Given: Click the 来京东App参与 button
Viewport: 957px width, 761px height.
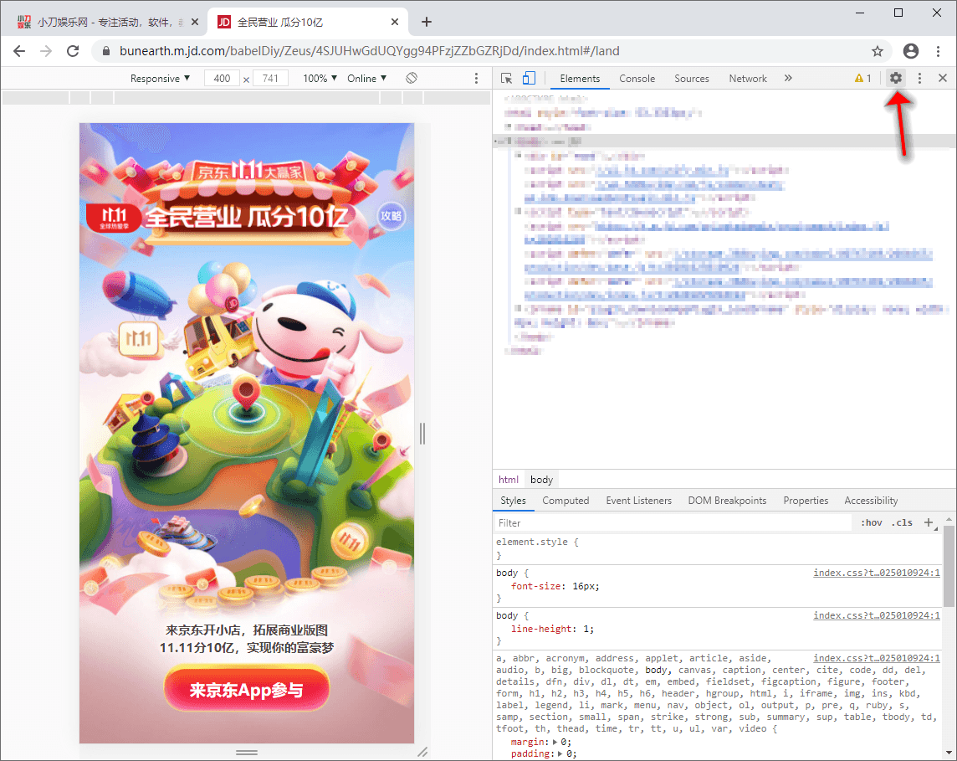Looking at the screenshot, I should (246, 690).
